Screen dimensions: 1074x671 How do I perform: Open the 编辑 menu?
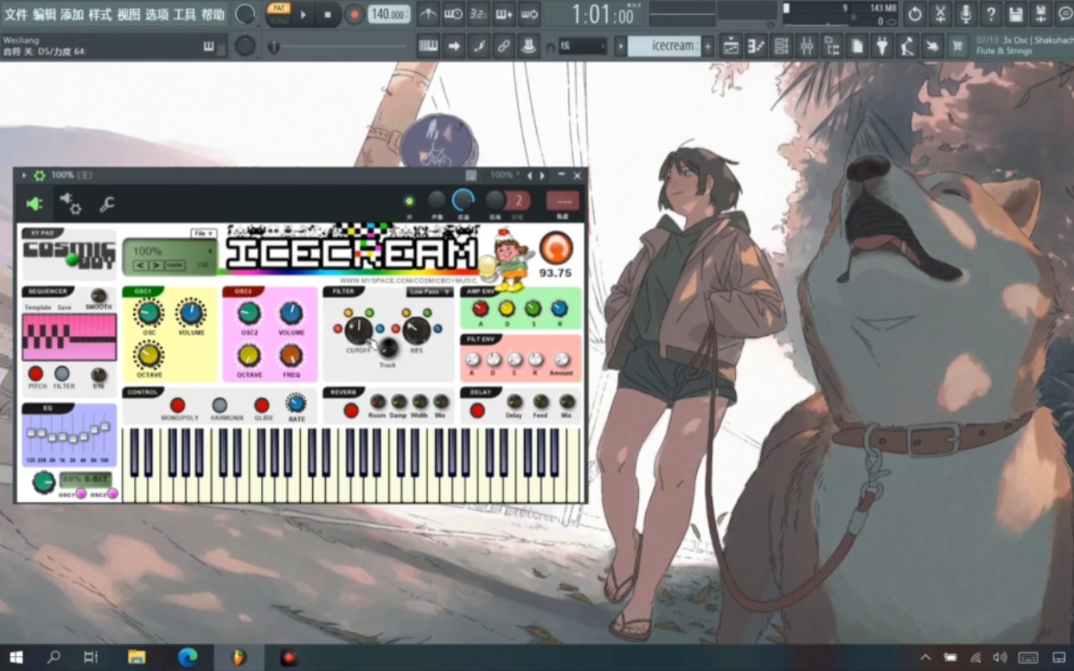click(x=44, y=14)
